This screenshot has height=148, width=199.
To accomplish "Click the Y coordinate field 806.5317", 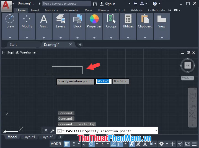I will coord(120,81).
